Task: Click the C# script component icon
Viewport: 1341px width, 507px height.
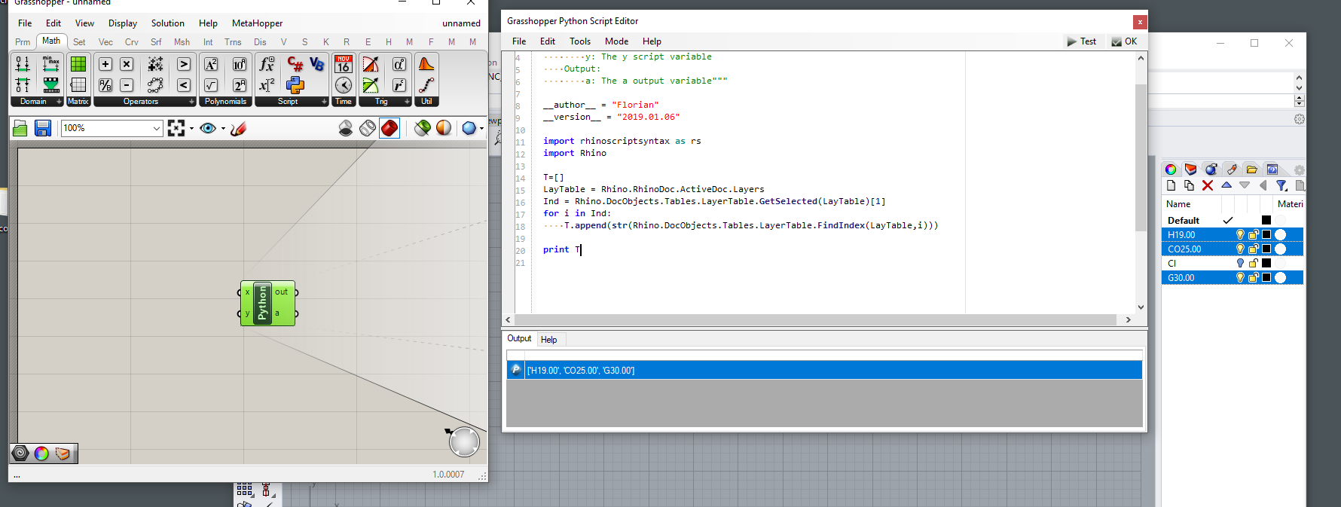Action: pyautogui.click(x=295, y=65)
